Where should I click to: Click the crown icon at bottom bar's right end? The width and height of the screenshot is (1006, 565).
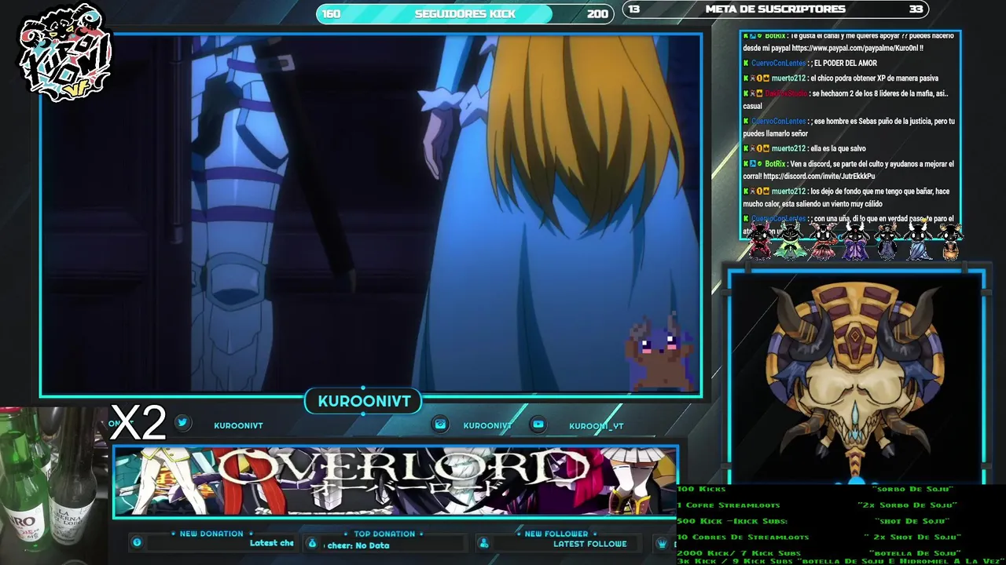(x=663, y=543)
